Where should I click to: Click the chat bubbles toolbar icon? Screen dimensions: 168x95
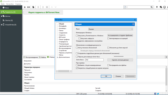161,7
